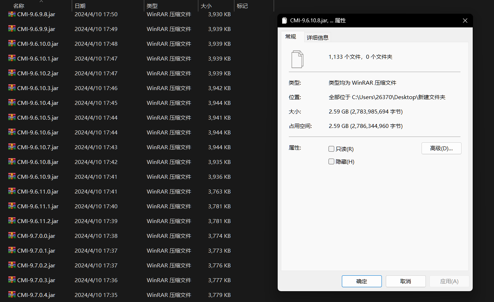Close the properties dialog window
494x302 pixels.
(465, 21)
